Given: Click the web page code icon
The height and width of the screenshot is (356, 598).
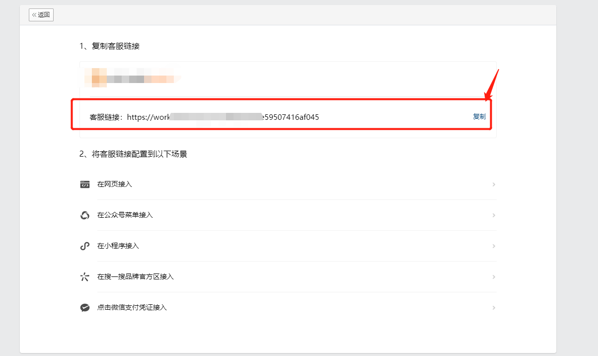Looking at the screenshot, I should (x=85, y=184).
